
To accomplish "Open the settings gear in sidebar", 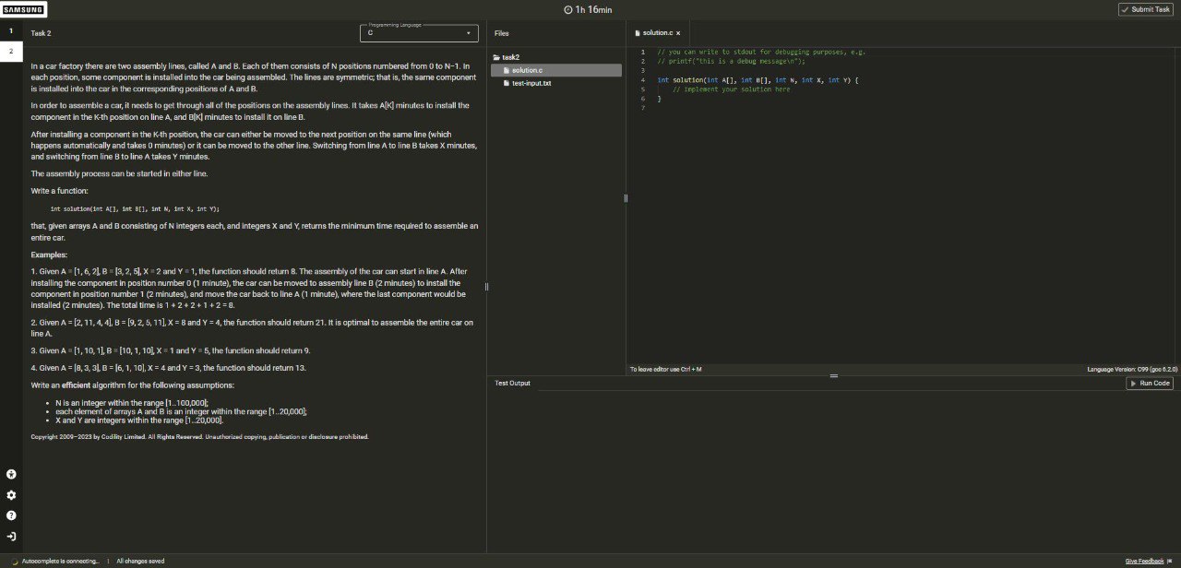I will tap(11, 495).
